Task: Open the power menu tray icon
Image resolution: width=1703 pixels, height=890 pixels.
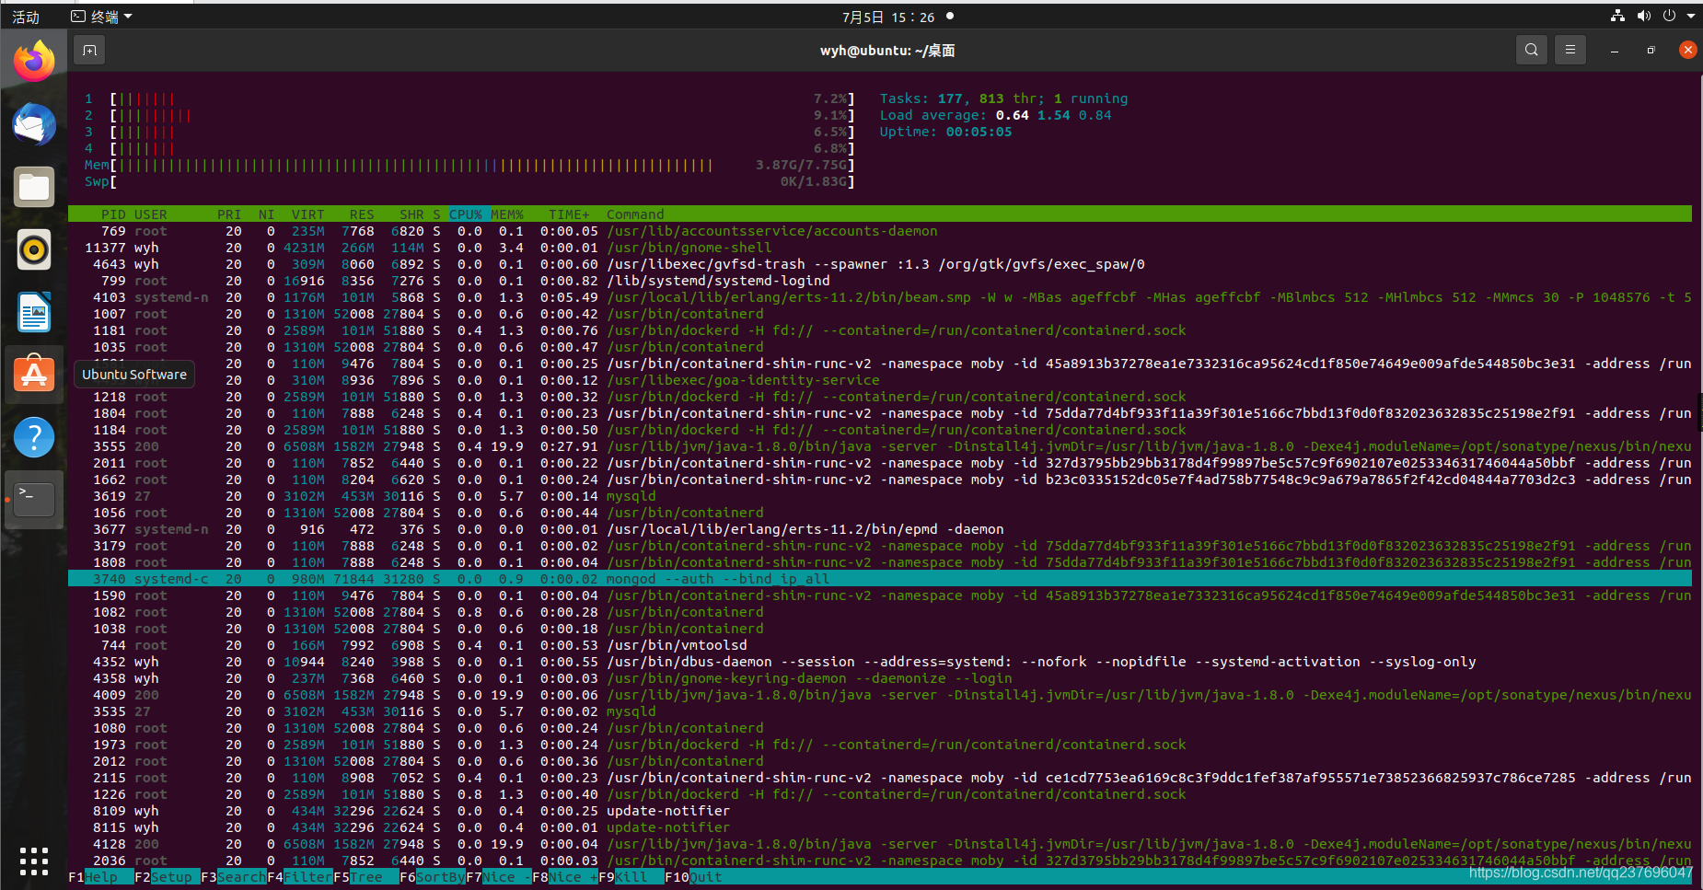Action: point(1669,16)
